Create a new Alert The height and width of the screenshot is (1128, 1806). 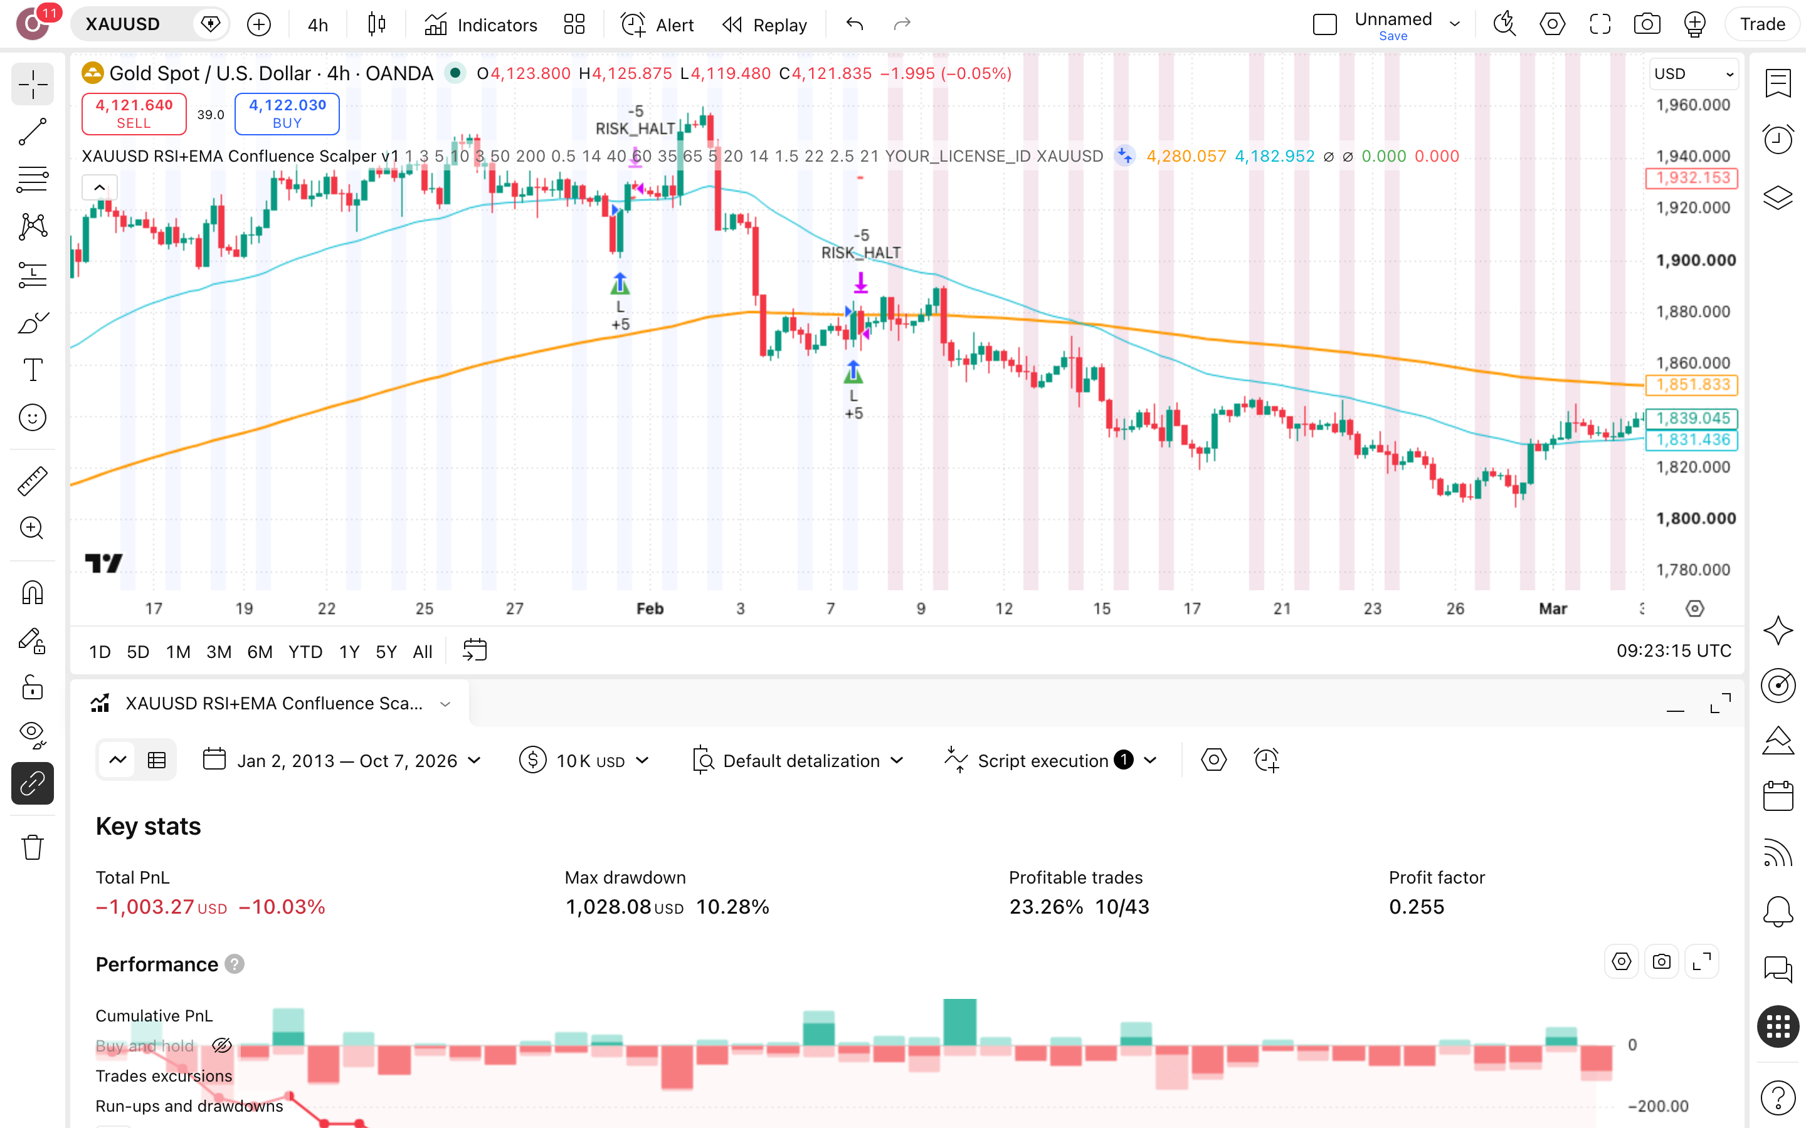[x=657, y=24]
